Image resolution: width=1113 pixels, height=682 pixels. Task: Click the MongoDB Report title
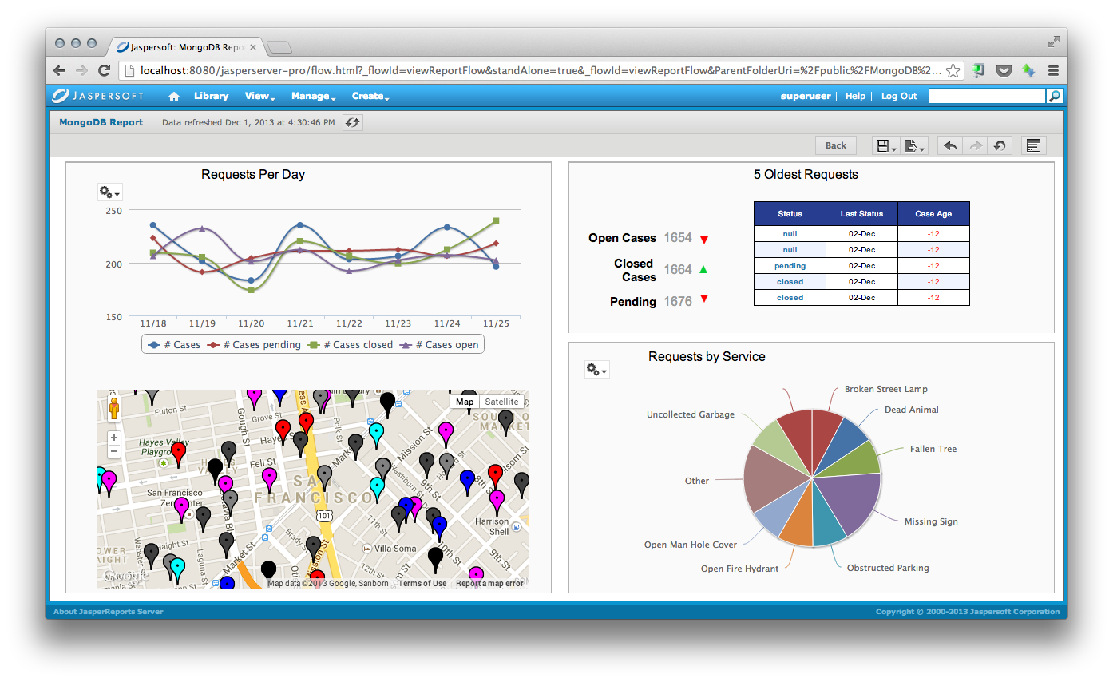[101, 122]
